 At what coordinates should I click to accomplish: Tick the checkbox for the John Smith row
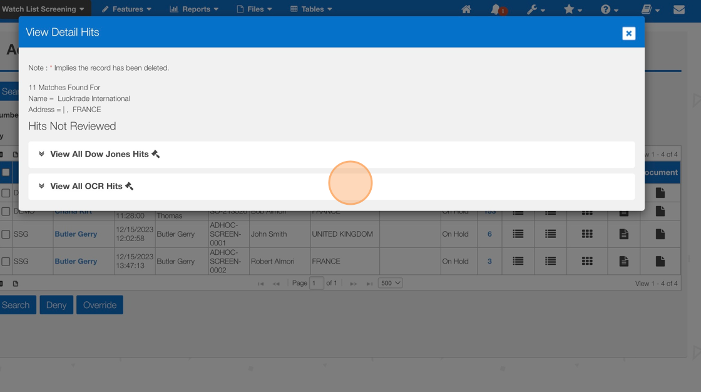[6, 234]
